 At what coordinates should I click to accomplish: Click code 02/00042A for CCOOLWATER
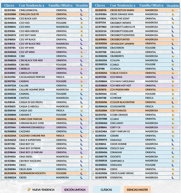coord(101,107)
